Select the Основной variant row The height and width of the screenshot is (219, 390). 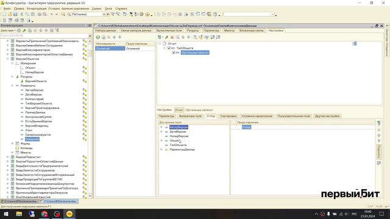coord(125,49)
